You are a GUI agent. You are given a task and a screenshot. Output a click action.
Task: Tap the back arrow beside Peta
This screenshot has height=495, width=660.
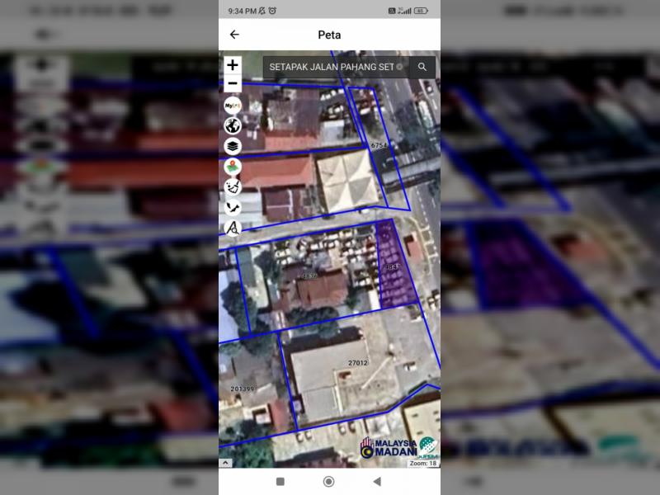(x=234, y=35)
